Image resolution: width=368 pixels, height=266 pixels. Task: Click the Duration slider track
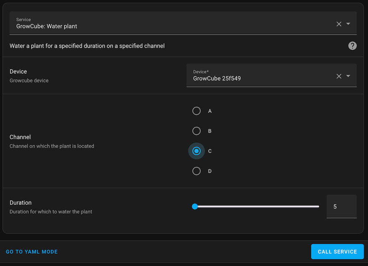[255, 206]
